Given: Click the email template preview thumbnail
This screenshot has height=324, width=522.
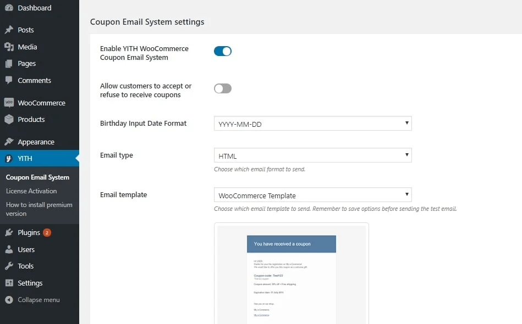Looking at the screenshot, I should click(292, 273).
